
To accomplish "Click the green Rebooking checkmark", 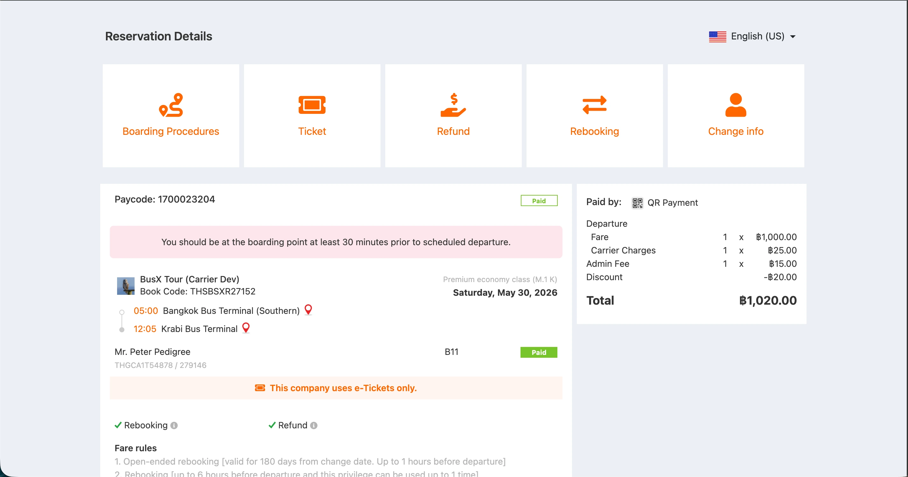I will (x=118, y=425).
